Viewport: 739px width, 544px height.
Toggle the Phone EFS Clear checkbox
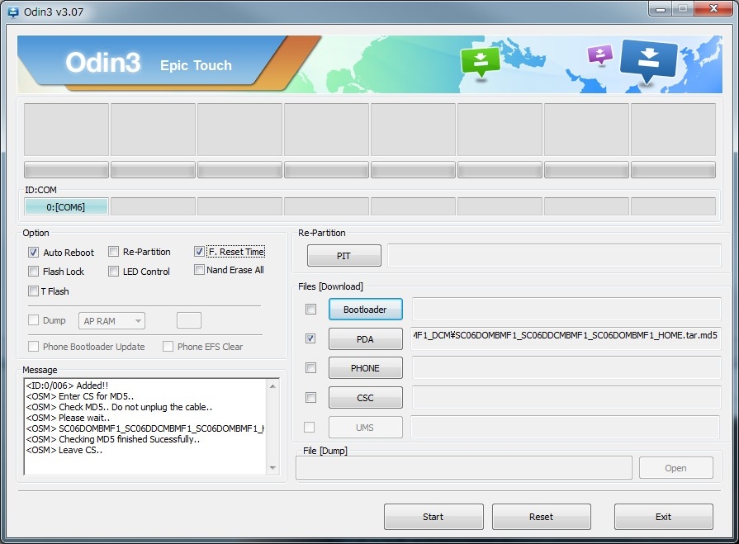click(x=168, y=347)
